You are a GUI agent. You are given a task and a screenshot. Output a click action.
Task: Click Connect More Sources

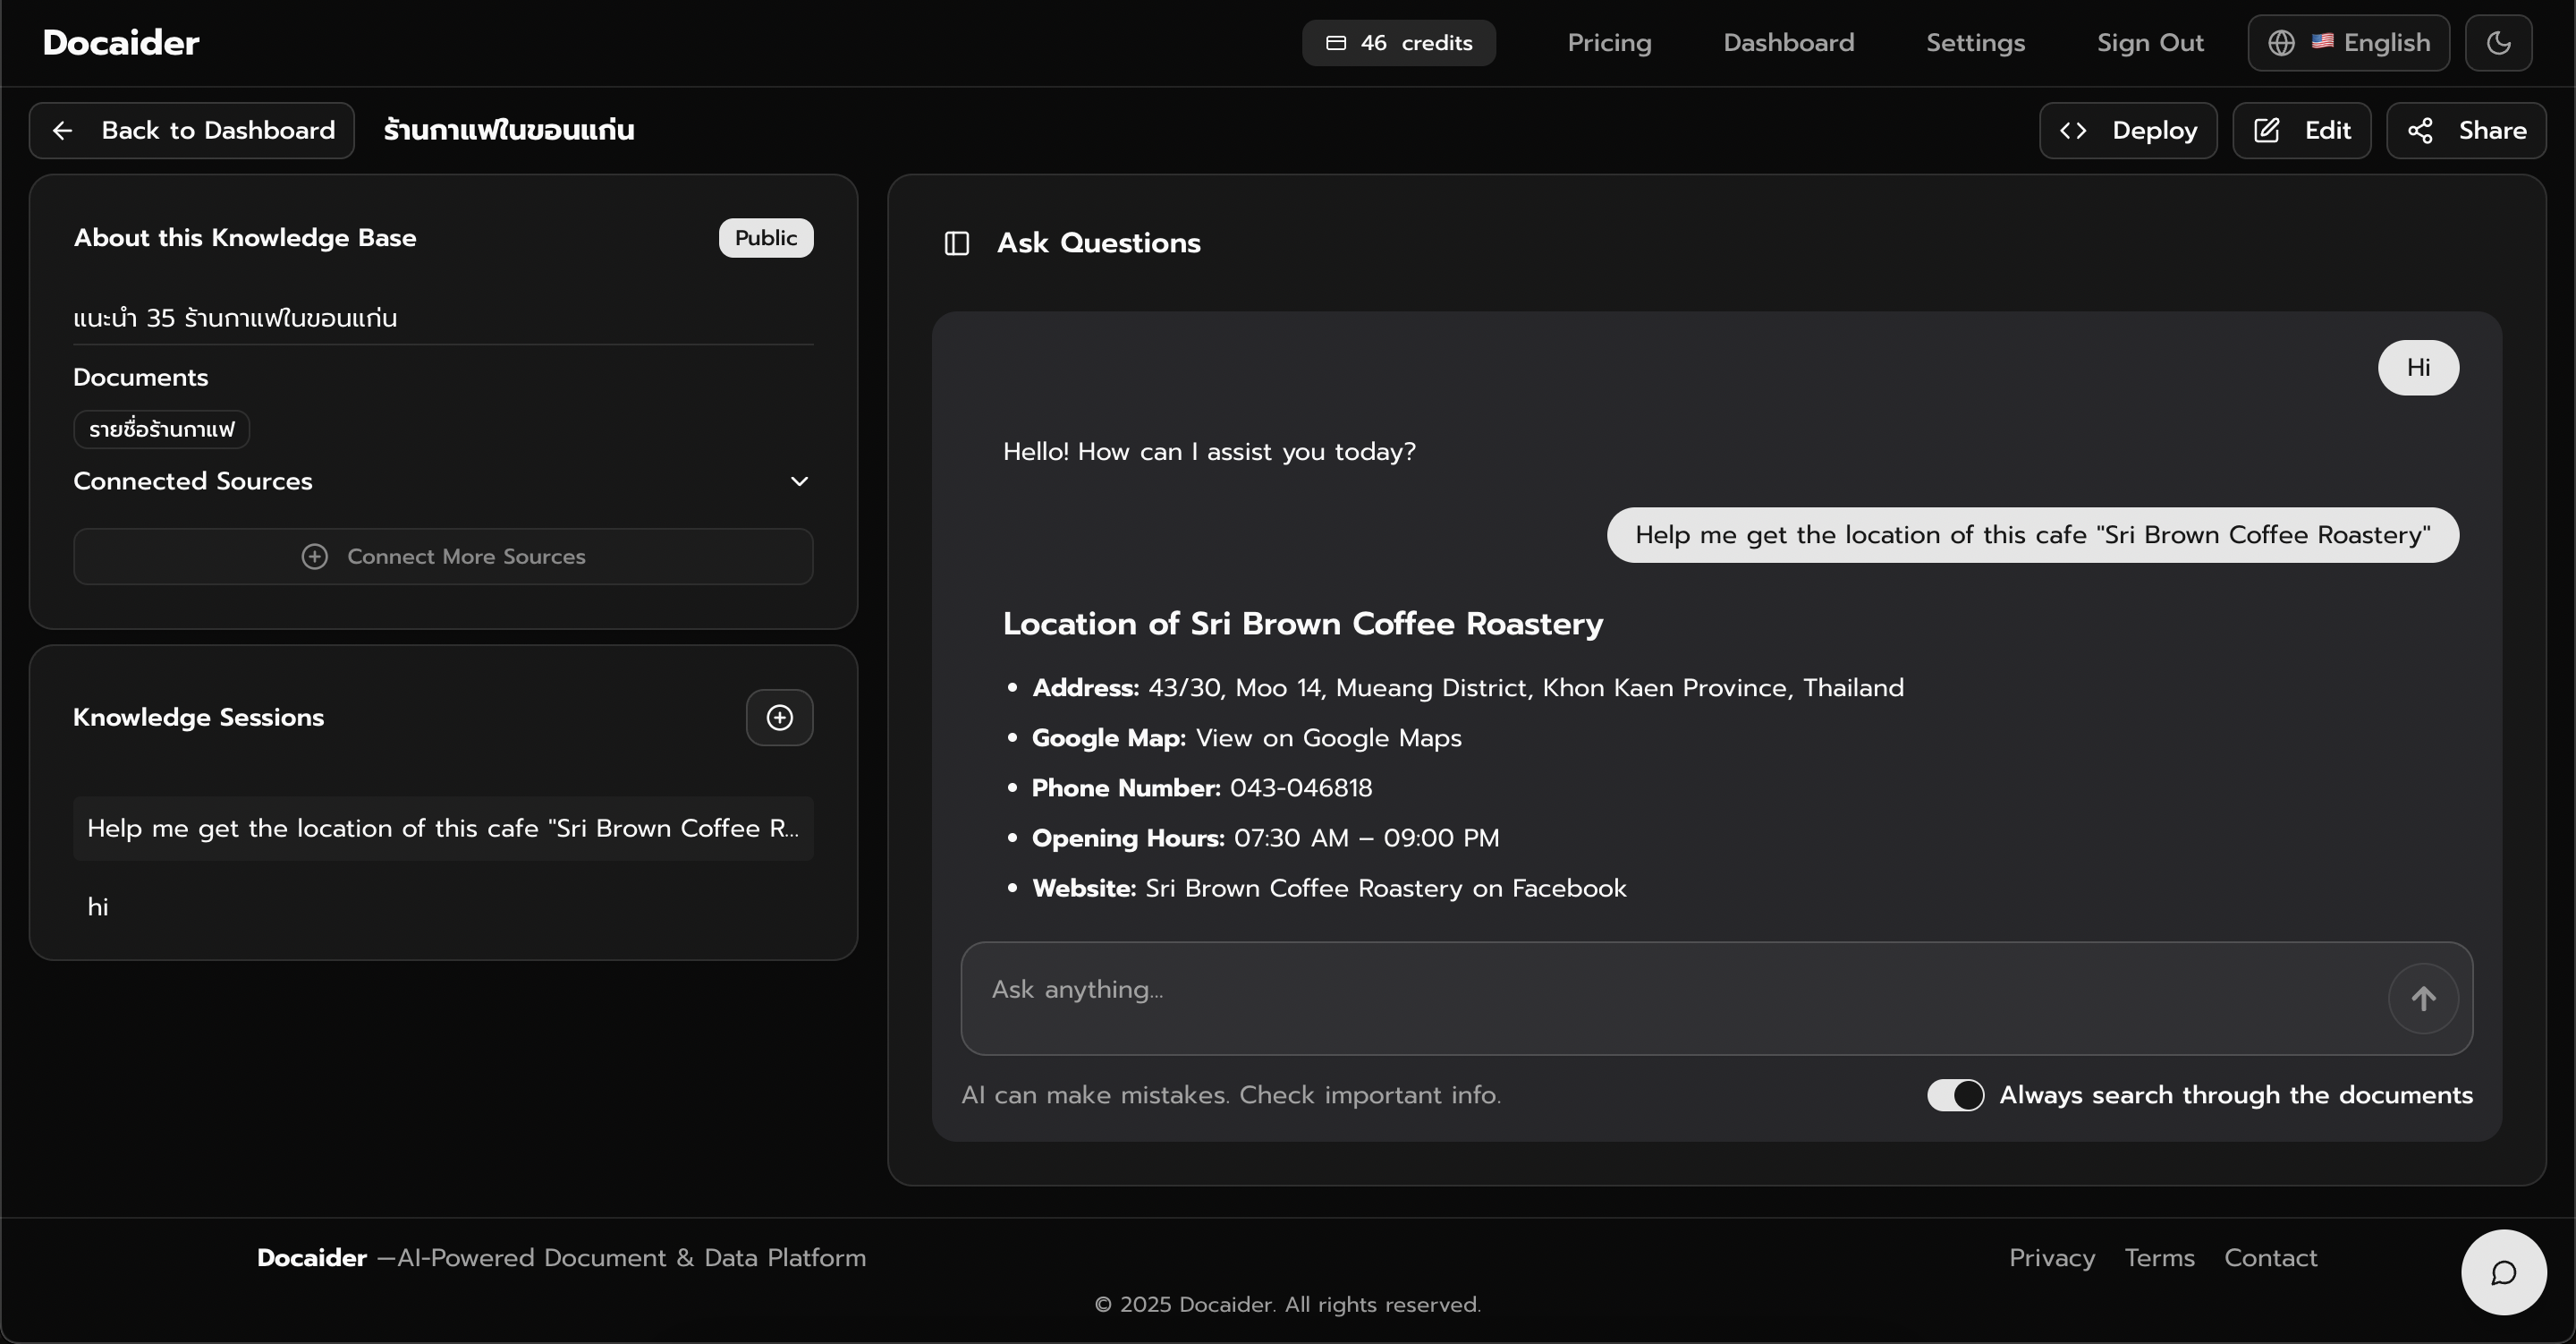coord(443,557)
